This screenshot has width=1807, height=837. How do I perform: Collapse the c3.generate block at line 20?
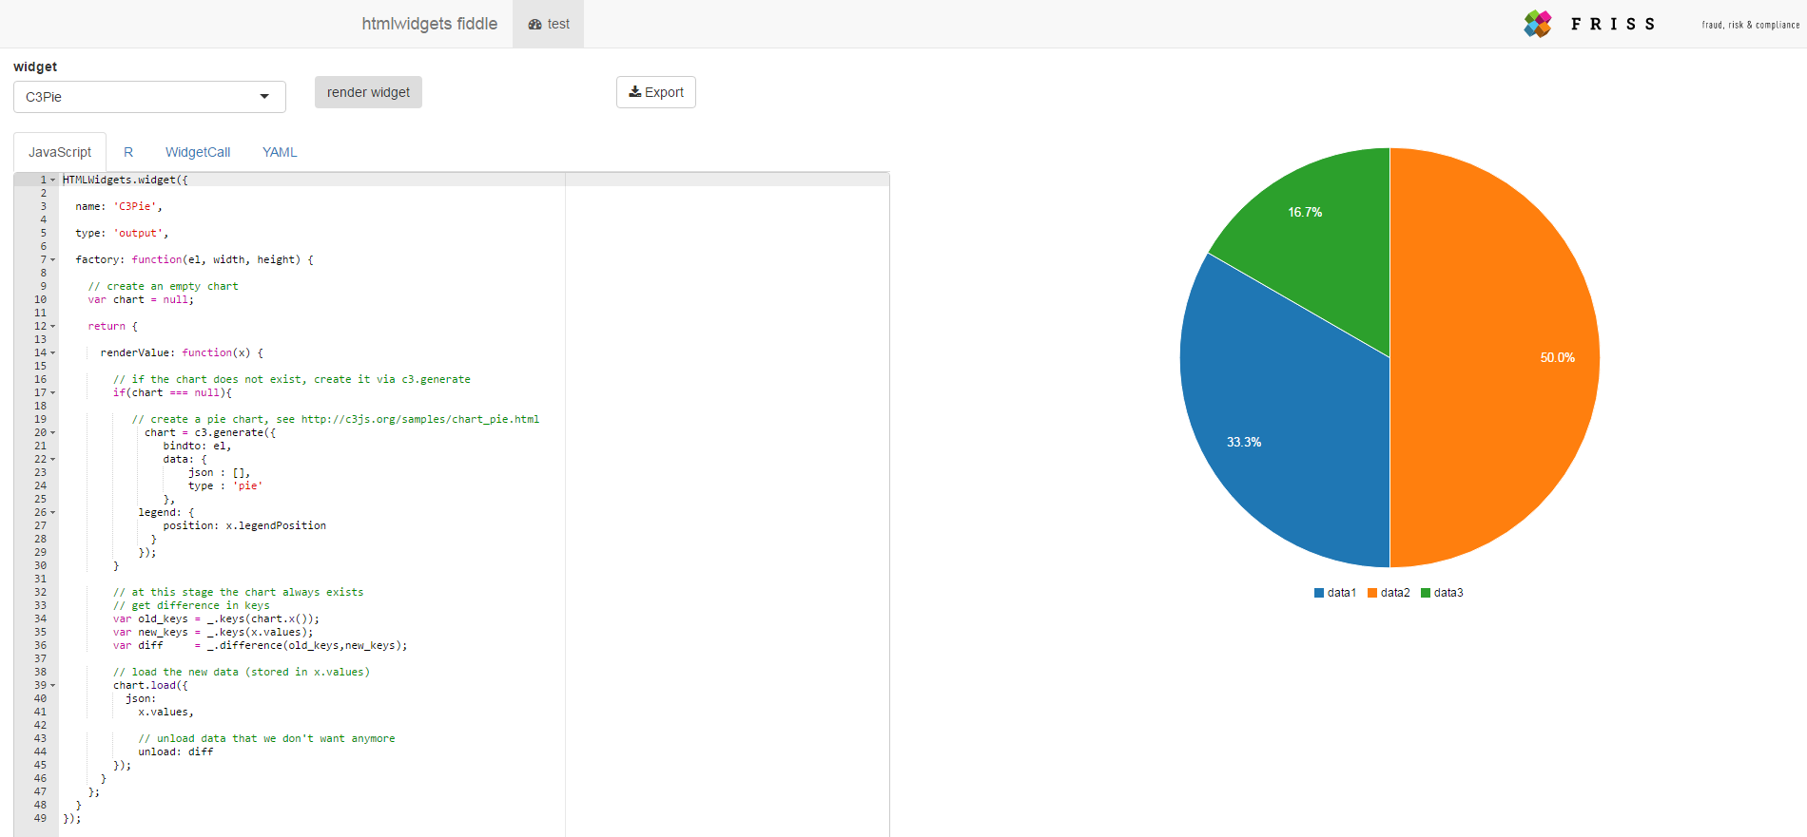click(53, 433)
